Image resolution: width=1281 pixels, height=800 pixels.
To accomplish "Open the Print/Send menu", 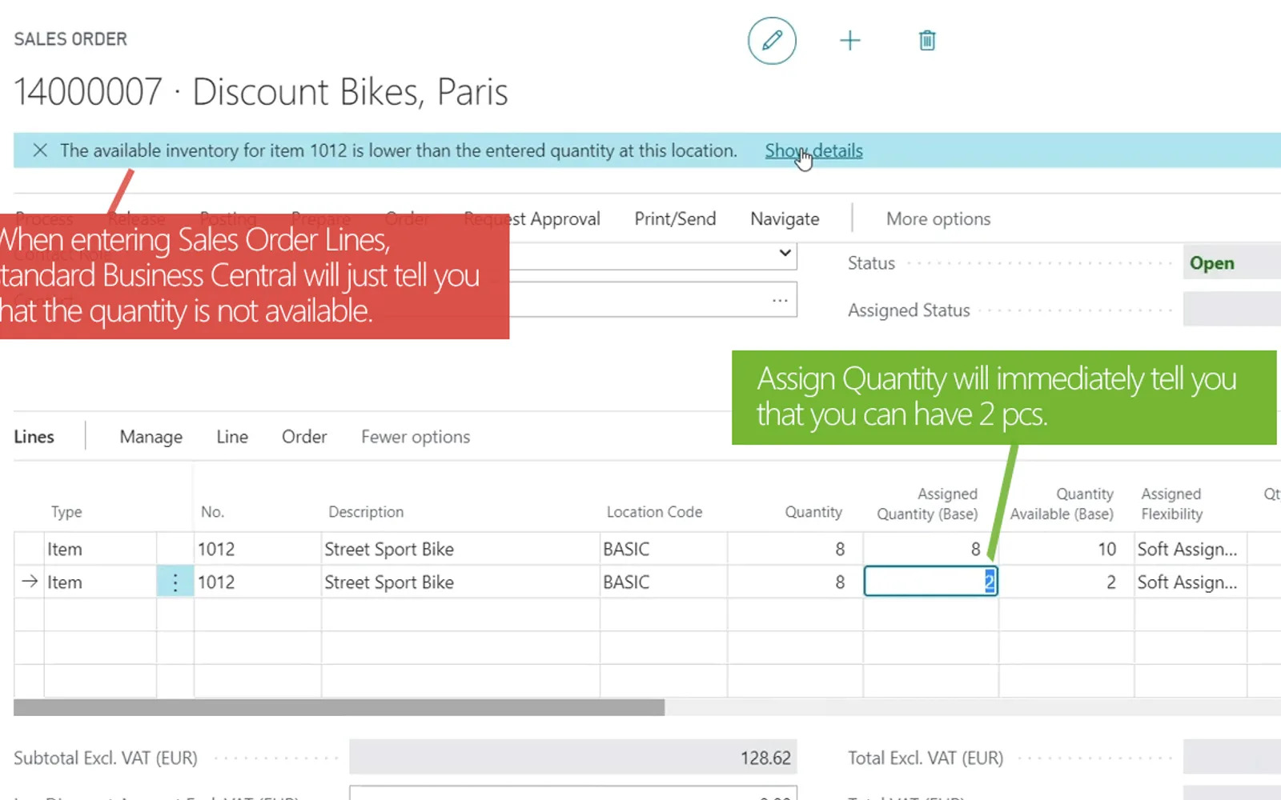I will [675, 219].
